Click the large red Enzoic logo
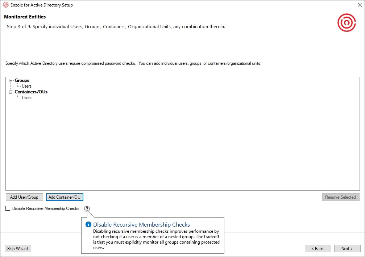The image size is (365, 257). coord(347,23)
